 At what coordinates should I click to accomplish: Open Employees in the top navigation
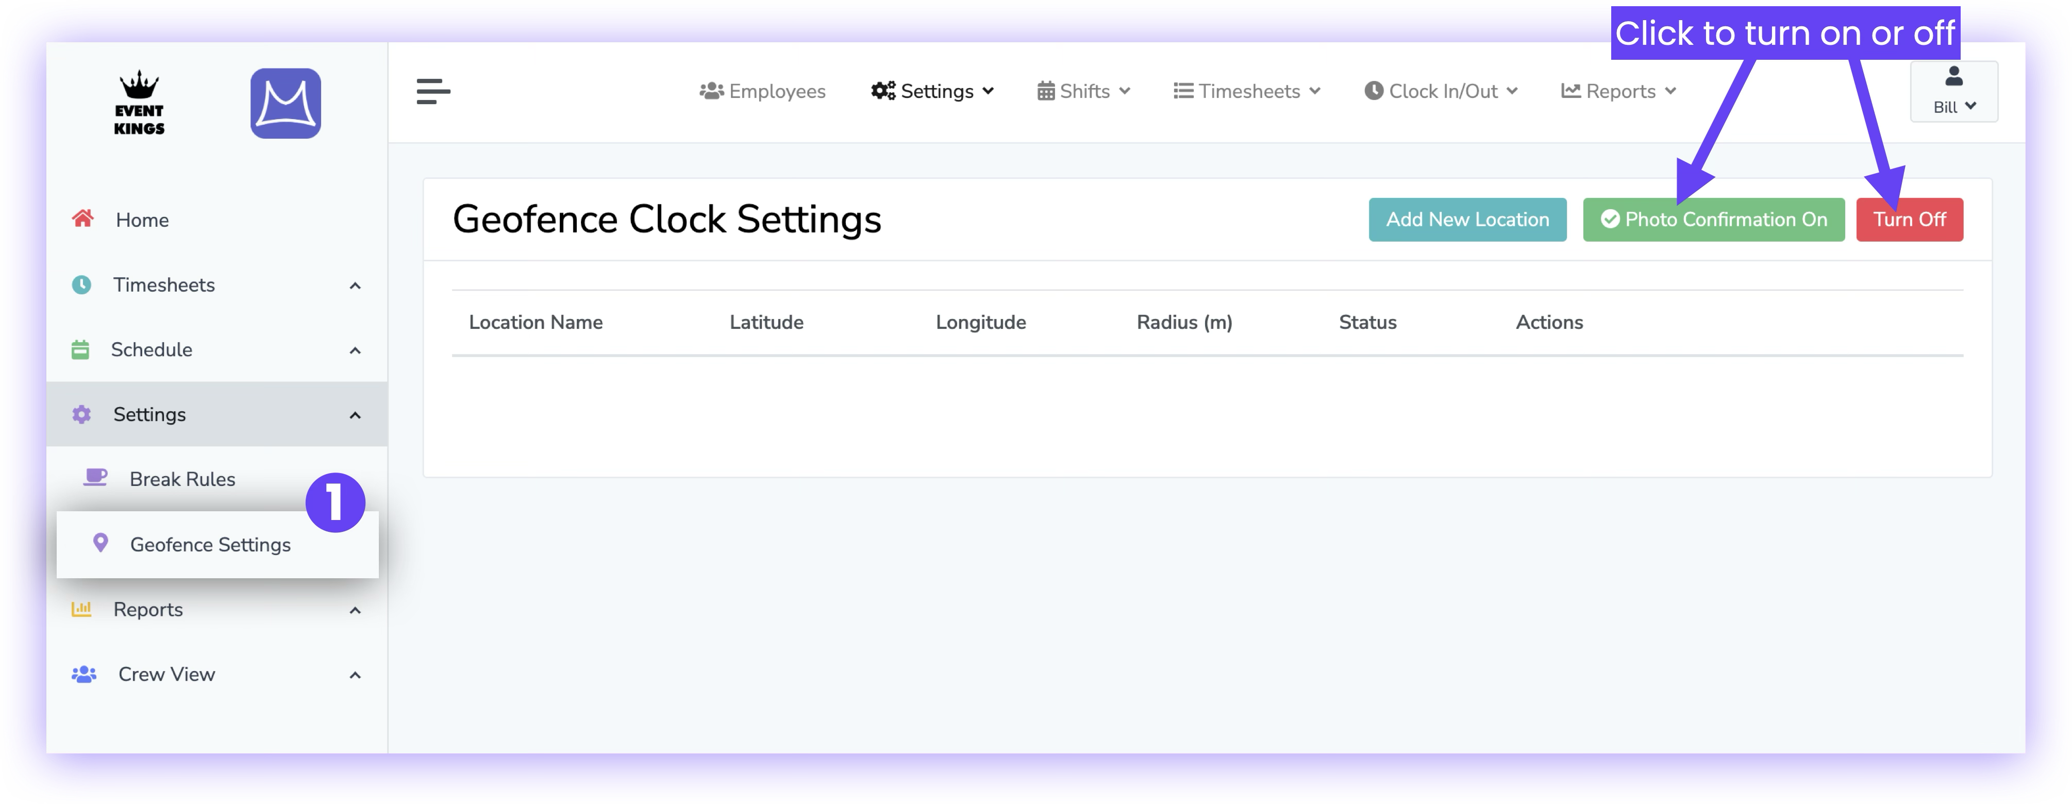coord(762,91)
